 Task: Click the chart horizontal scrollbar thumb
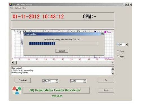[15, 63]
